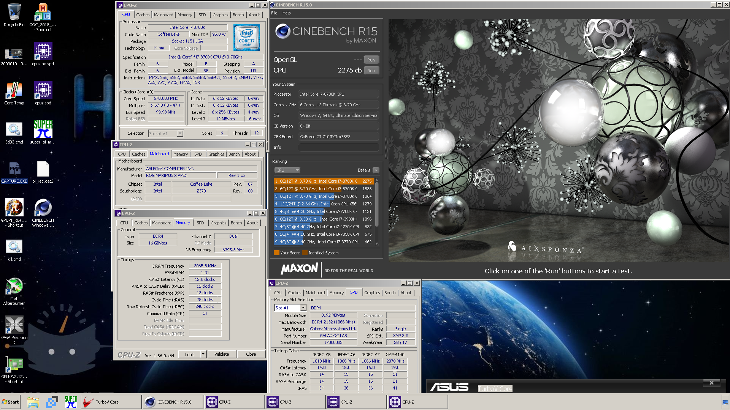Switch to CINEBENCH R15.0 in the taskbar

[173, 402]
